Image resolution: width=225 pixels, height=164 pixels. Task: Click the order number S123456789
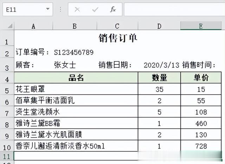(74, 52)
